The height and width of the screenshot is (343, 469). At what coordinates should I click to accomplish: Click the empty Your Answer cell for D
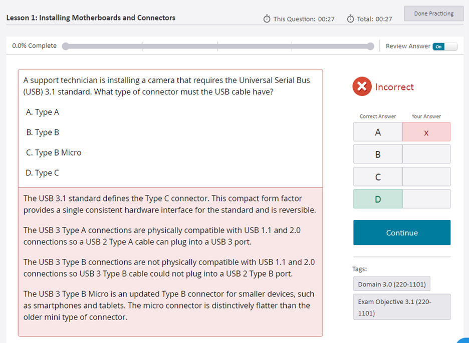(426, 199)
